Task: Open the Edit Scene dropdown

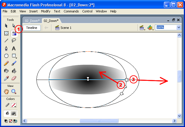Action: coord(142,28)
